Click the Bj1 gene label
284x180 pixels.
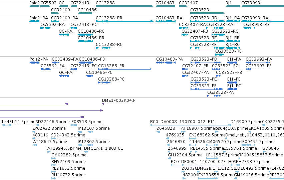click(229, 3)
